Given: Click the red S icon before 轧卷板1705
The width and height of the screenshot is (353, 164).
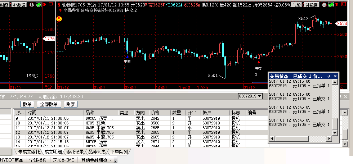Looking at the screenshot, I should [59, 5].
